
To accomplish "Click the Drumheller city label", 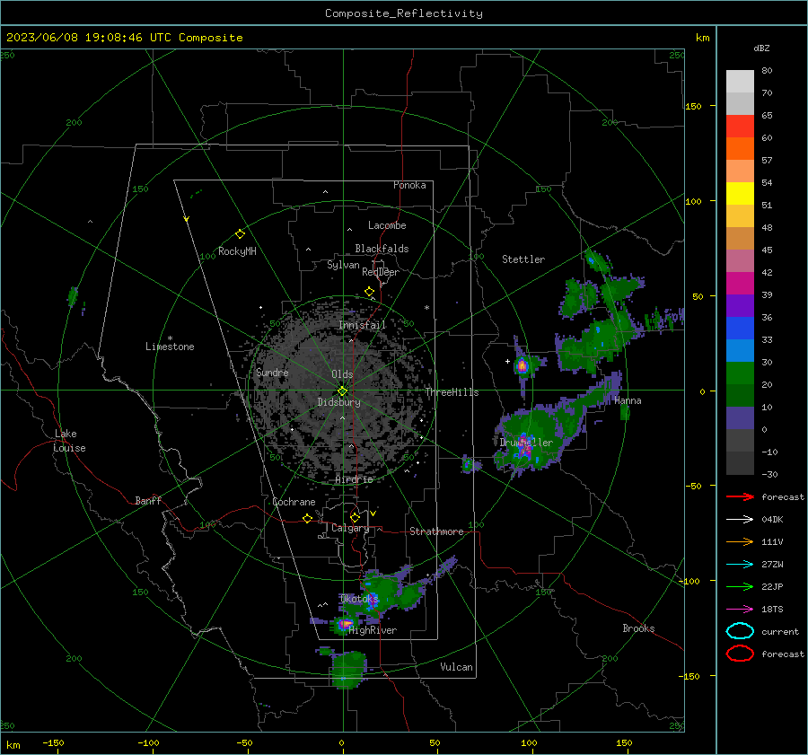I will pyautogui.click(x=526, y=443).
